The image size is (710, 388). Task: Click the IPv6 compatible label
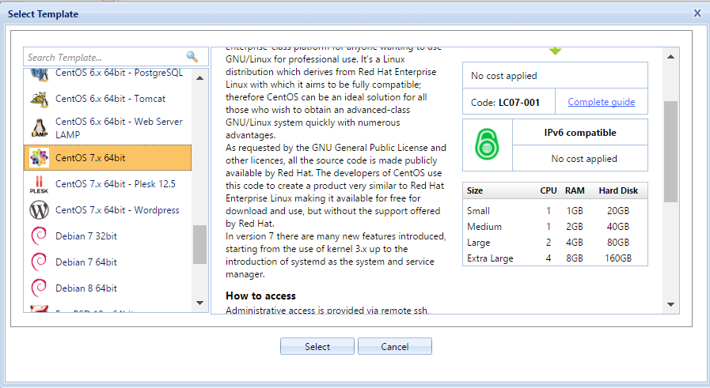(580, 133)
